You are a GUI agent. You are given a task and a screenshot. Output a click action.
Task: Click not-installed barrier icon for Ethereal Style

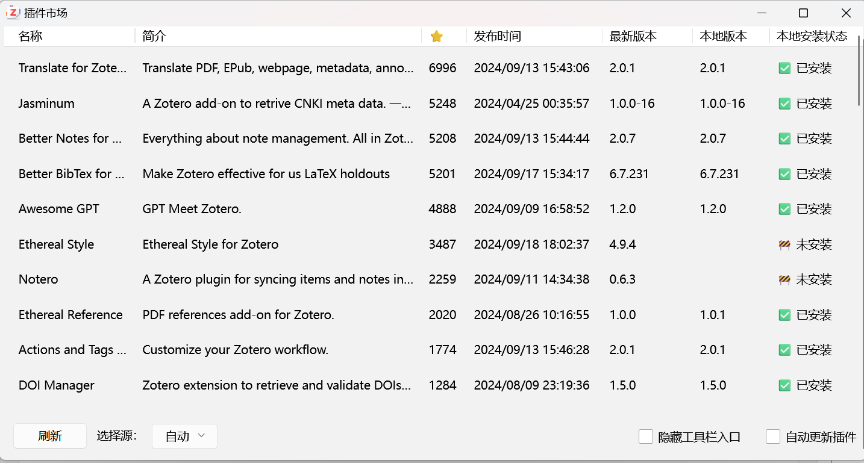coord(784,244)
